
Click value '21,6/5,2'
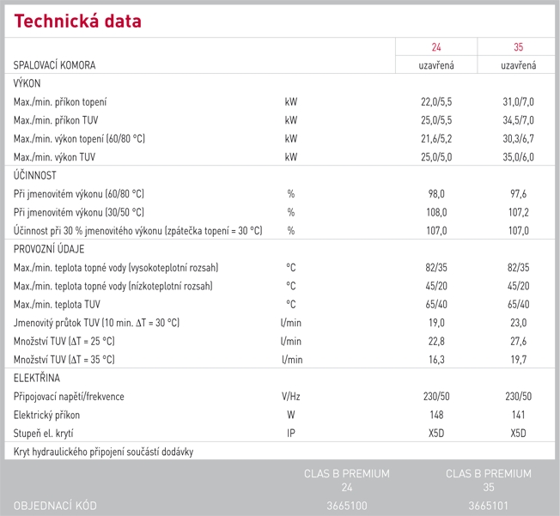click(436, 138)
